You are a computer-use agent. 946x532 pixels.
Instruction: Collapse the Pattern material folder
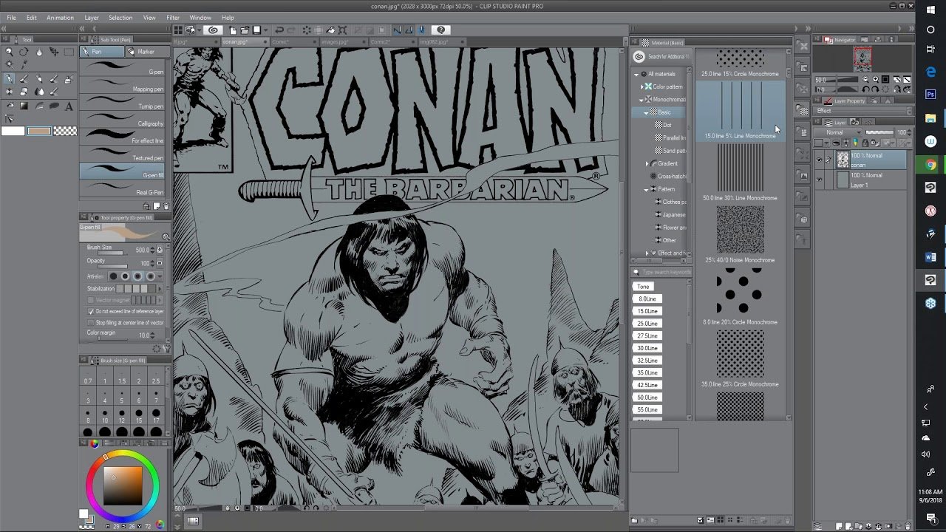647,189
